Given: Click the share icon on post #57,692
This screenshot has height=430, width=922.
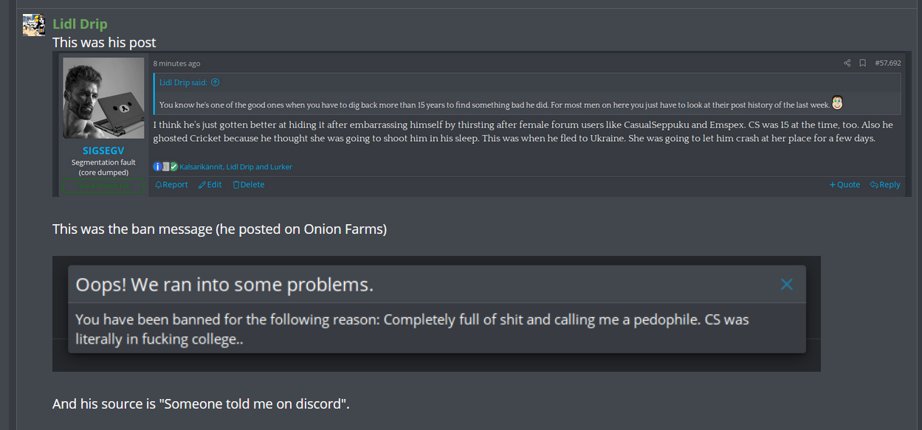Looking at the screenshot, I should pos(847,63).
